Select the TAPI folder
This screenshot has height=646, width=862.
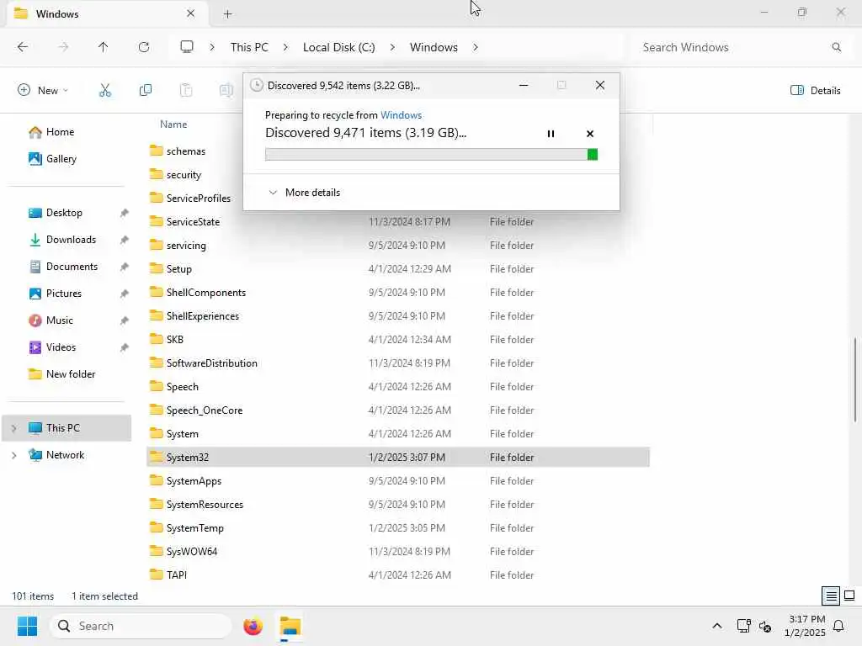tap(398, 575)
